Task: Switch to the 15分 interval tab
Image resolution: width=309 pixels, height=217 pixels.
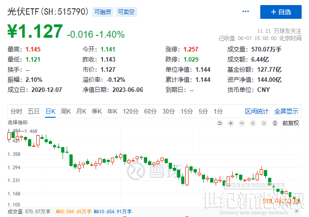Action: coord(187,111)
